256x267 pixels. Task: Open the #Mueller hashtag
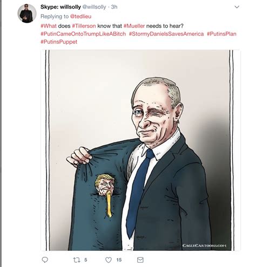(x=134, y=26)
